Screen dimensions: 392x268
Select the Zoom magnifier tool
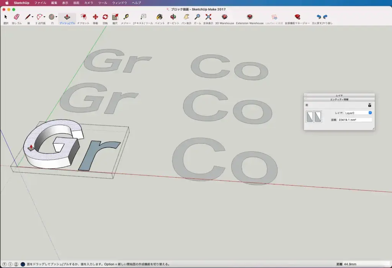197,17
